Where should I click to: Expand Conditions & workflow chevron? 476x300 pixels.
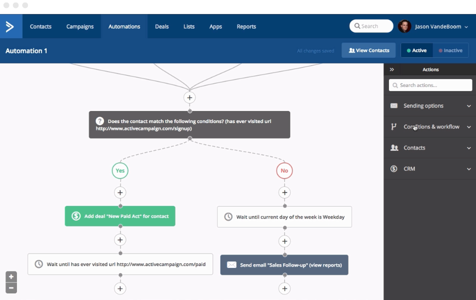pos(468,127)
